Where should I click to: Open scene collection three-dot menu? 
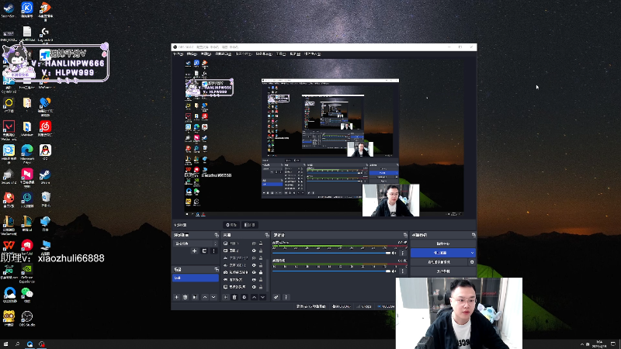[x=214, y=251]
